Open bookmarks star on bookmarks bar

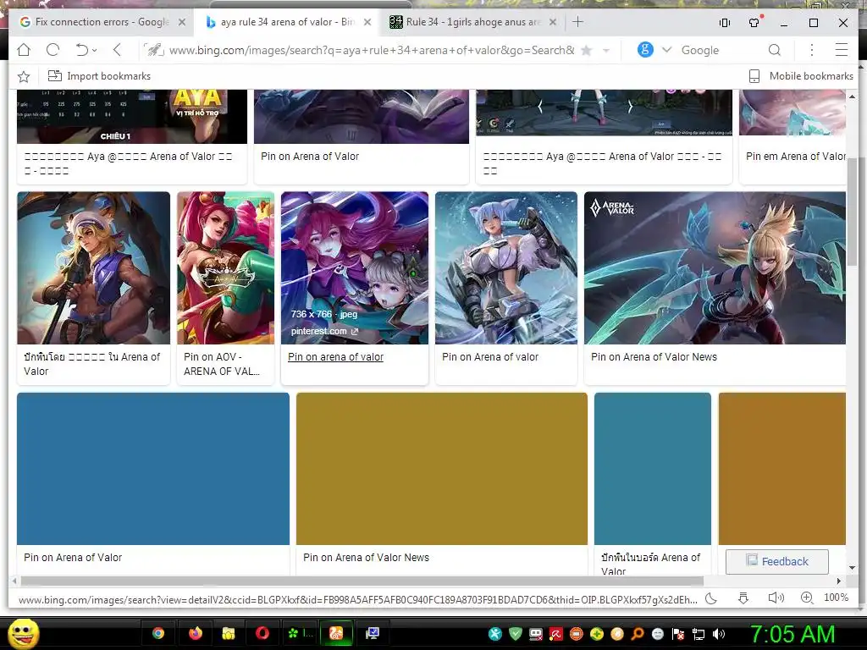(x=23, y=76)
